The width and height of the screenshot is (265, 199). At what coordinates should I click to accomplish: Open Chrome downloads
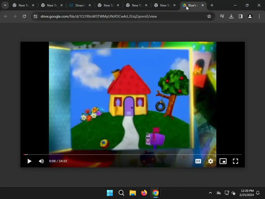pyautogui.click(x=231, y=16)
